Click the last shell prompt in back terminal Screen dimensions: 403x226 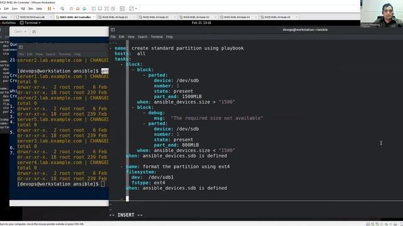click(x=58, y=184)
